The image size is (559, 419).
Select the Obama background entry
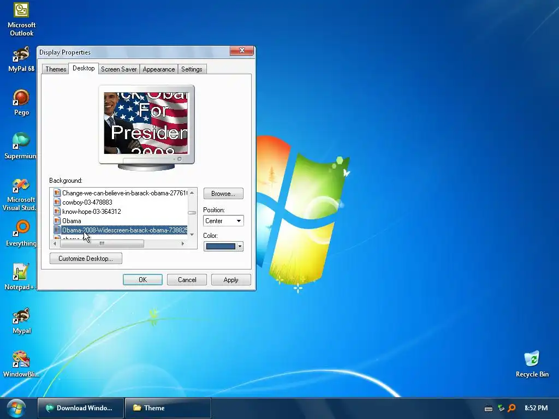(72, 220)
